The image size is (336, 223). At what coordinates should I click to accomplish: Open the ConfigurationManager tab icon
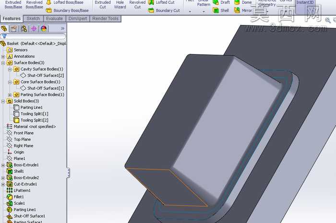pyautogui.click(x=24, y=29)
